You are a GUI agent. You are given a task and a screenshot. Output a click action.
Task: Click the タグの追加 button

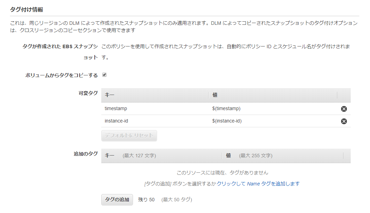pyautogui.click(x=116, y=200)
